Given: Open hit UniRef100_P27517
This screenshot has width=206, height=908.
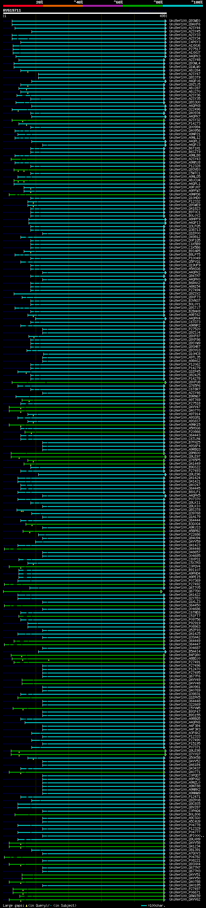Looking at the screenshot, I should pos(185,49).
